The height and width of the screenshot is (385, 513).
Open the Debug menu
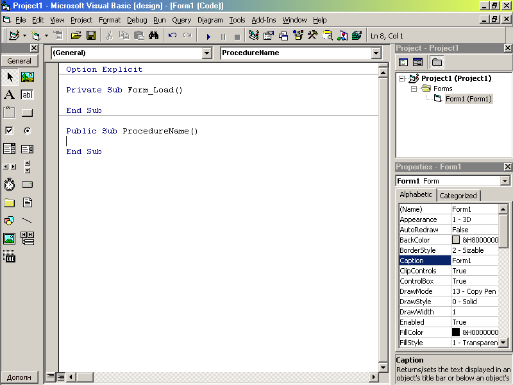click(137, 20)
